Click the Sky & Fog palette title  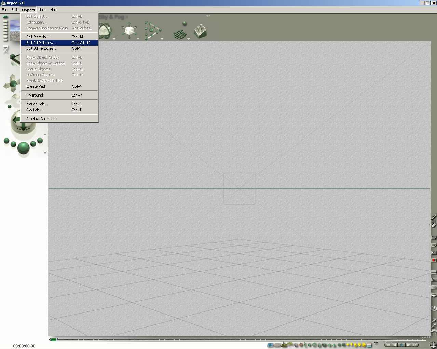(x=112, y=17)
